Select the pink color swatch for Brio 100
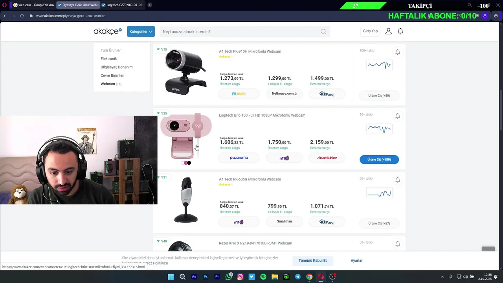Screen dimensions: 503x283 coord(185,163)
